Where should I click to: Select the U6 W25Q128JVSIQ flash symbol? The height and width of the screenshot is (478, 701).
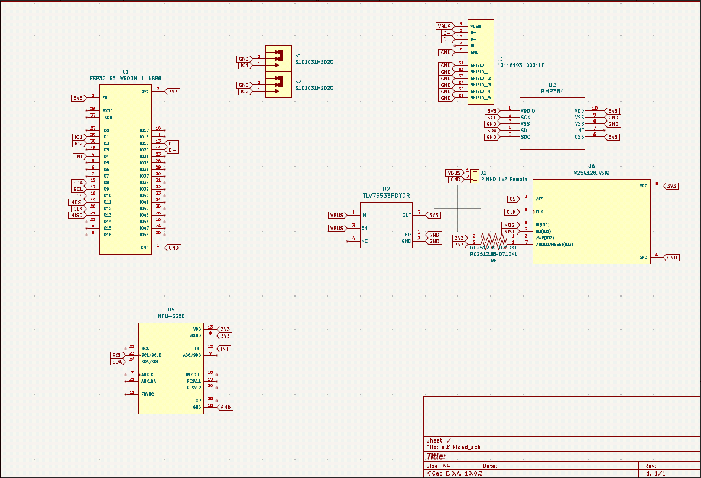click(x=592, y=222)
